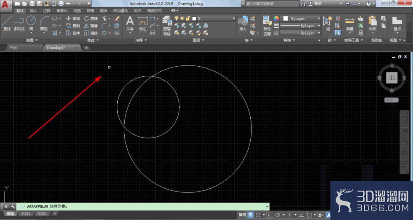Click the Polar Array tool icon
The height and width of the screenshot is (220, 413).
point(104,33)
